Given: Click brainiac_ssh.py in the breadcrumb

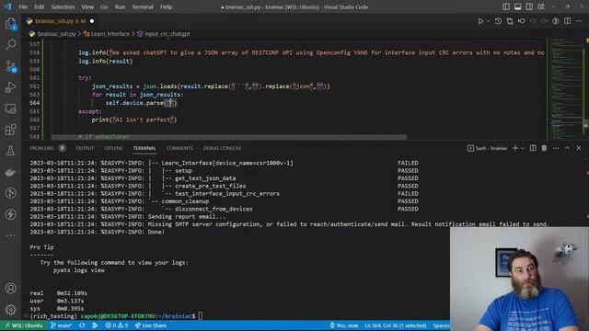Looking at the screenshot, I should [x=57, y=34].
